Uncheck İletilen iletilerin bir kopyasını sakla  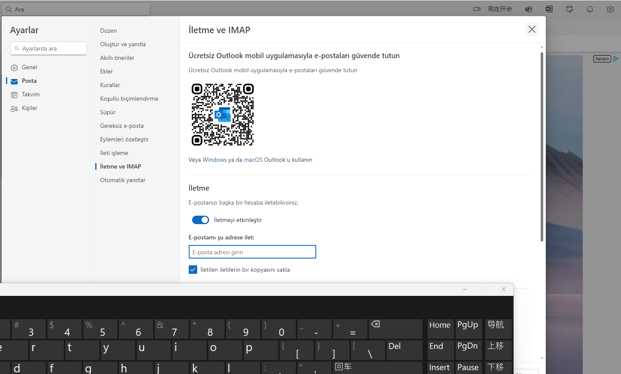click(x=193, y=270)
